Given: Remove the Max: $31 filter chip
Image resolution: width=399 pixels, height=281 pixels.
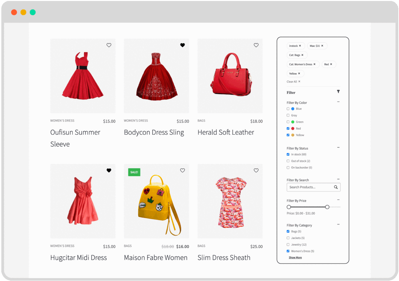Looking at the screenshot, I should pyautogui.click(x=322, y=46).
